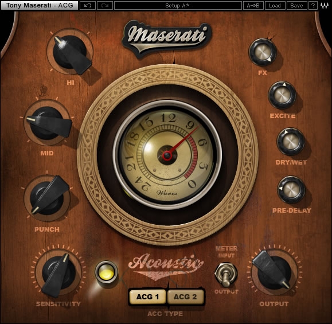Click the Waves logo icon
Viewport: 332px width, 324px height.
324,6
